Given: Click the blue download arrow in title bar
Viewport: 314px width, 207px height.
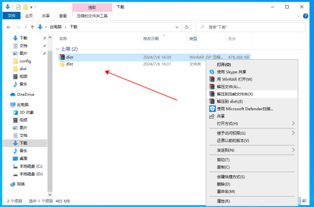Looking at the screenshot, I should coord(7,7).
